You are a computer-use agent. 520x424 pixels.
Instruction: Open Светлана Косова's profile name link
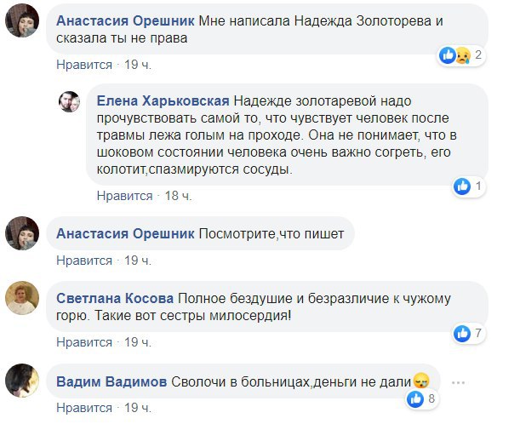(114, 299)
